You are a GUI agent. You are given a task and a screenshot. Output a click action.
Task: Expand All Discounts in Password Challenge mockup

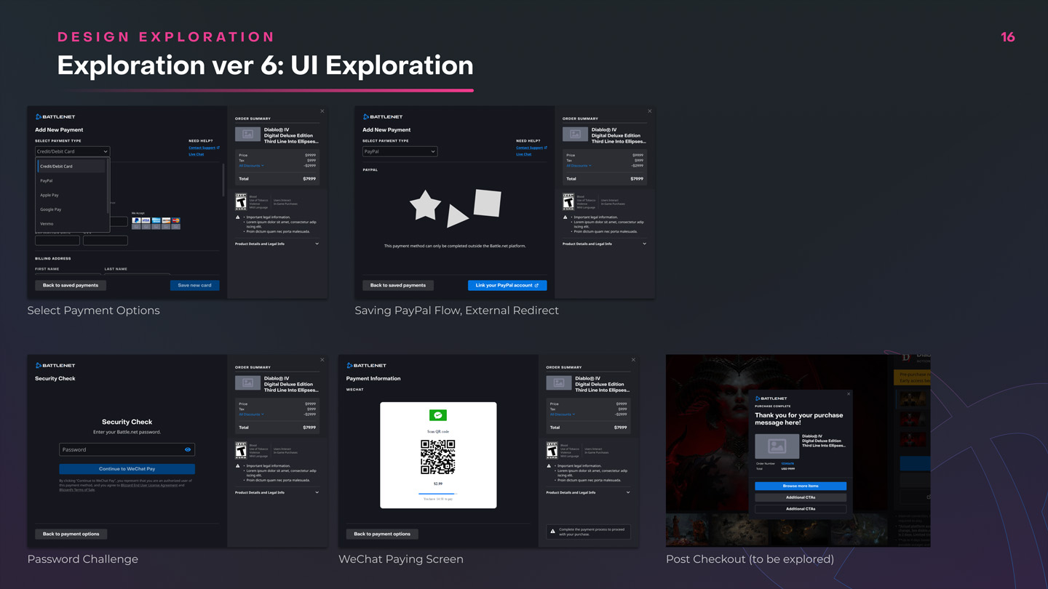click(x=251, y=414)
